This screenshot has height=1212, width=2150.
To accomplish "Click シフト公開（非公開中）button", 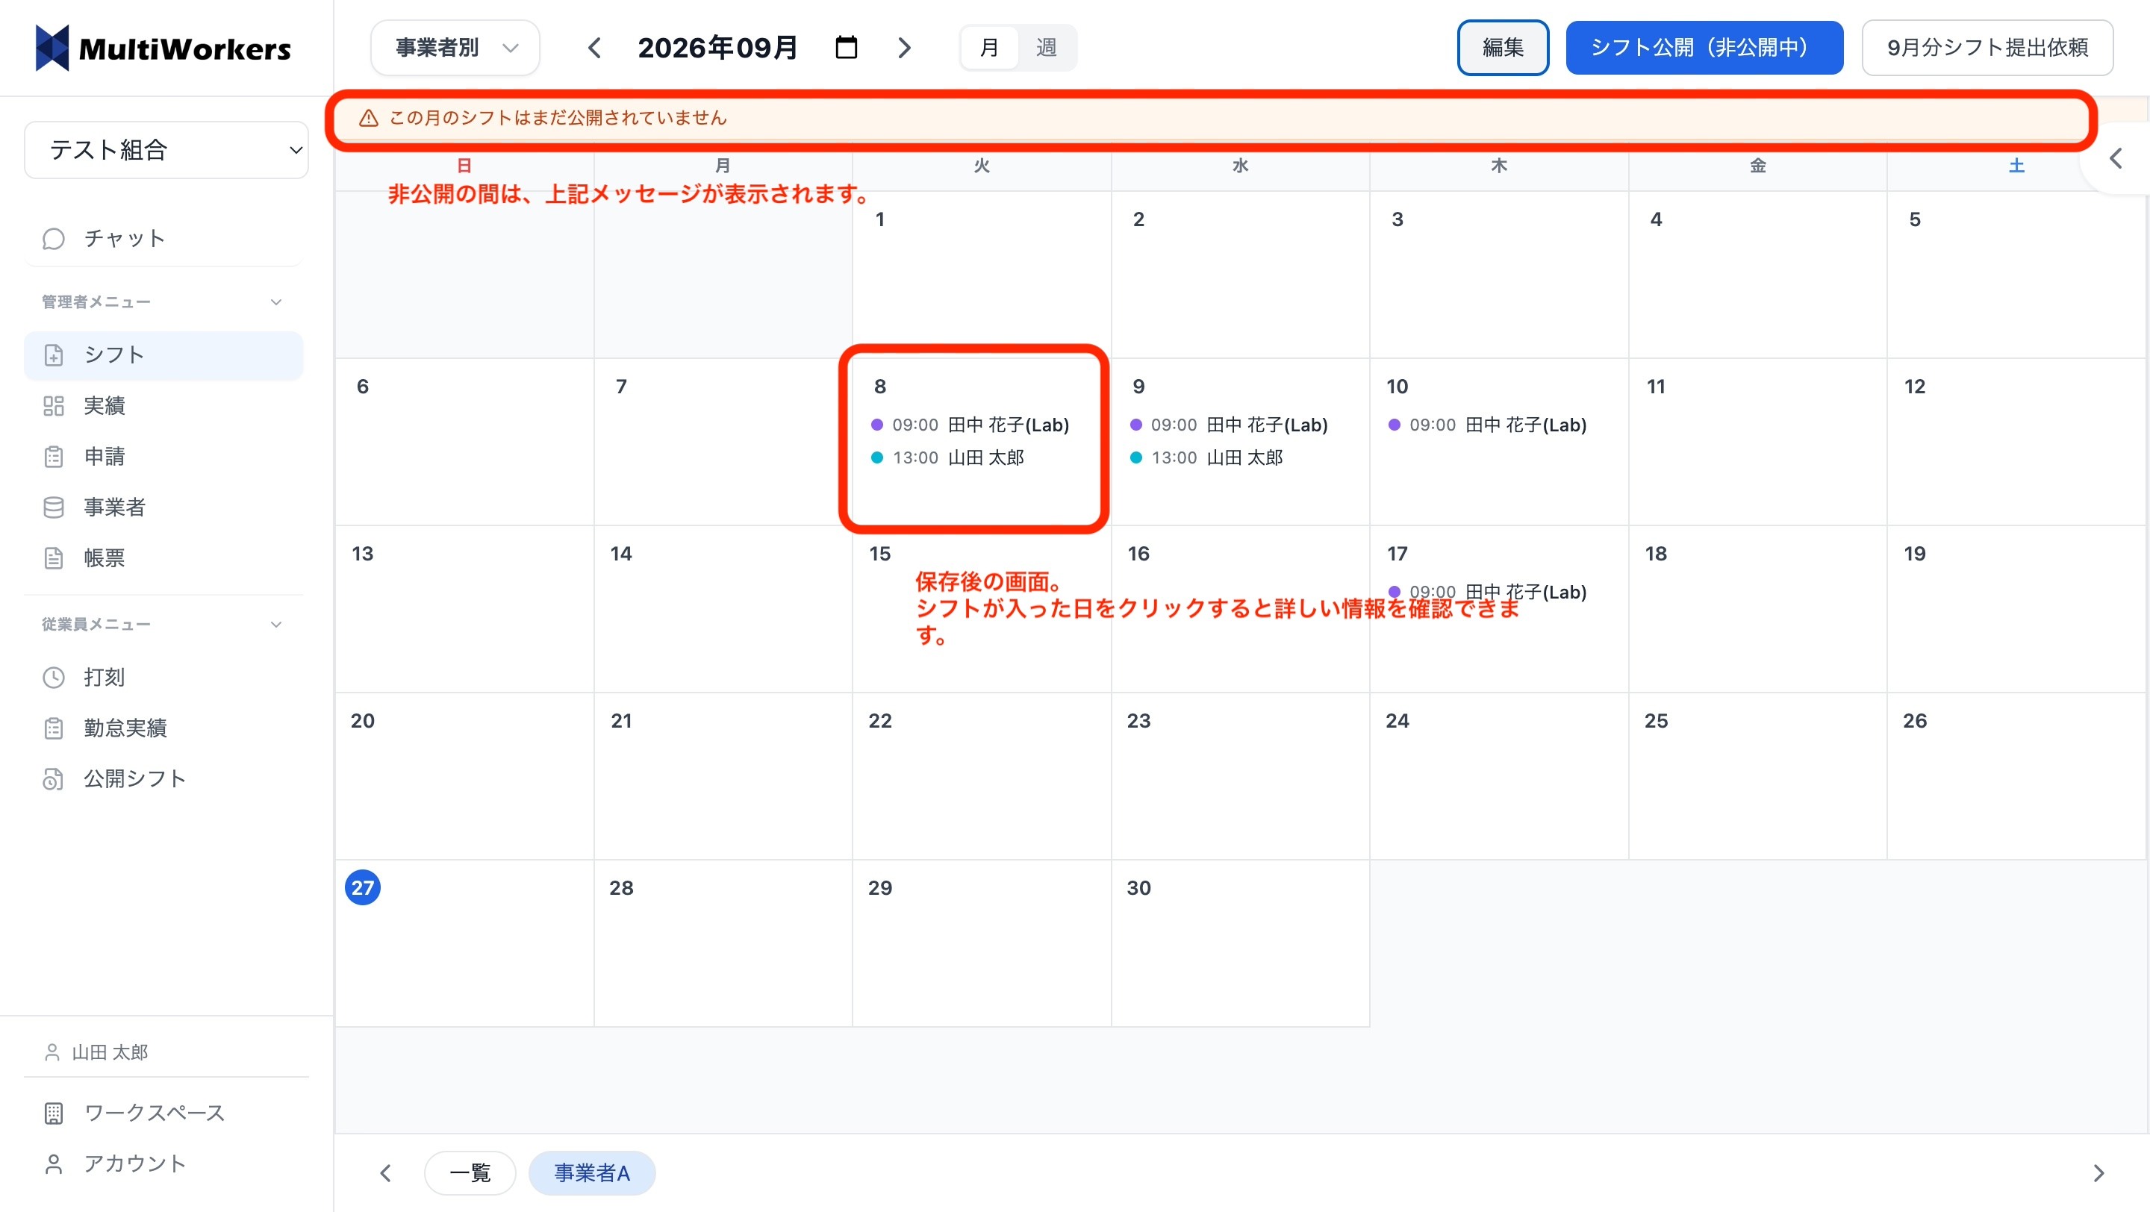I will click(1704, 48).
